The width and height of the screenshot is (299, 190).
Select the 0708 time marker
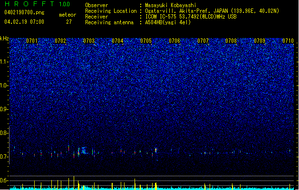click(231, 41)
